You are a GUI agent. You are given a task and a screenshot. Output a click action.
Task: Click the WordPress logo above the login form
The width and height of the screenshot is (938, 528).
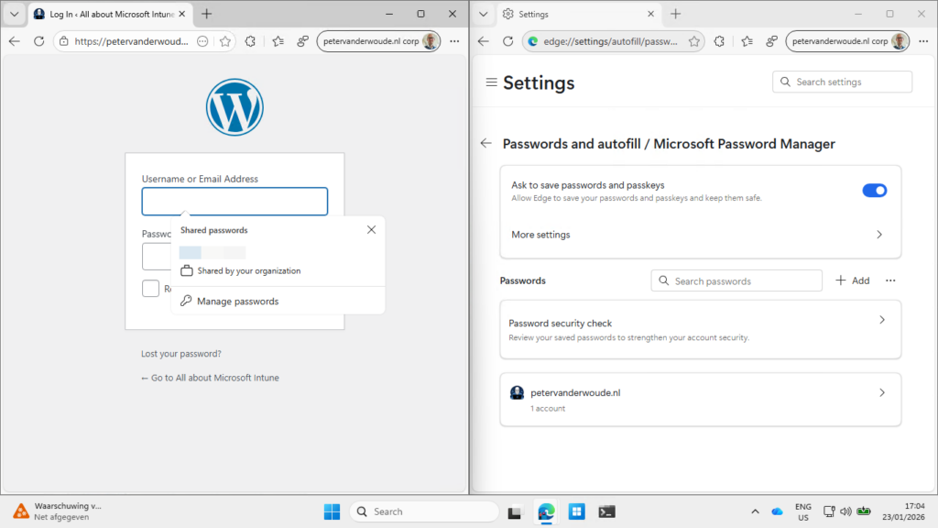coord(234,107)
